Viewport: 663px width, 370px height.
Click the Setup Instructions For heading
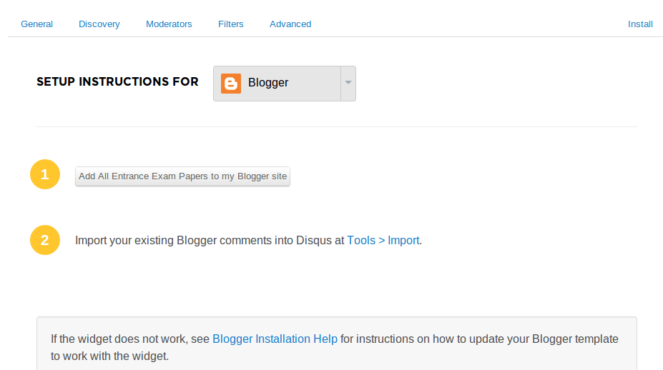coord(117,81)
